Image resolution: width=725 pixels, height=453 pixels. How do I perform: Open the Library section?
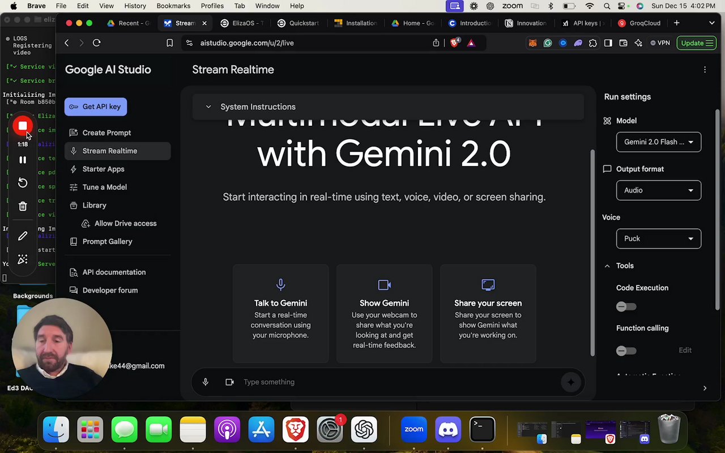point(95,205)
